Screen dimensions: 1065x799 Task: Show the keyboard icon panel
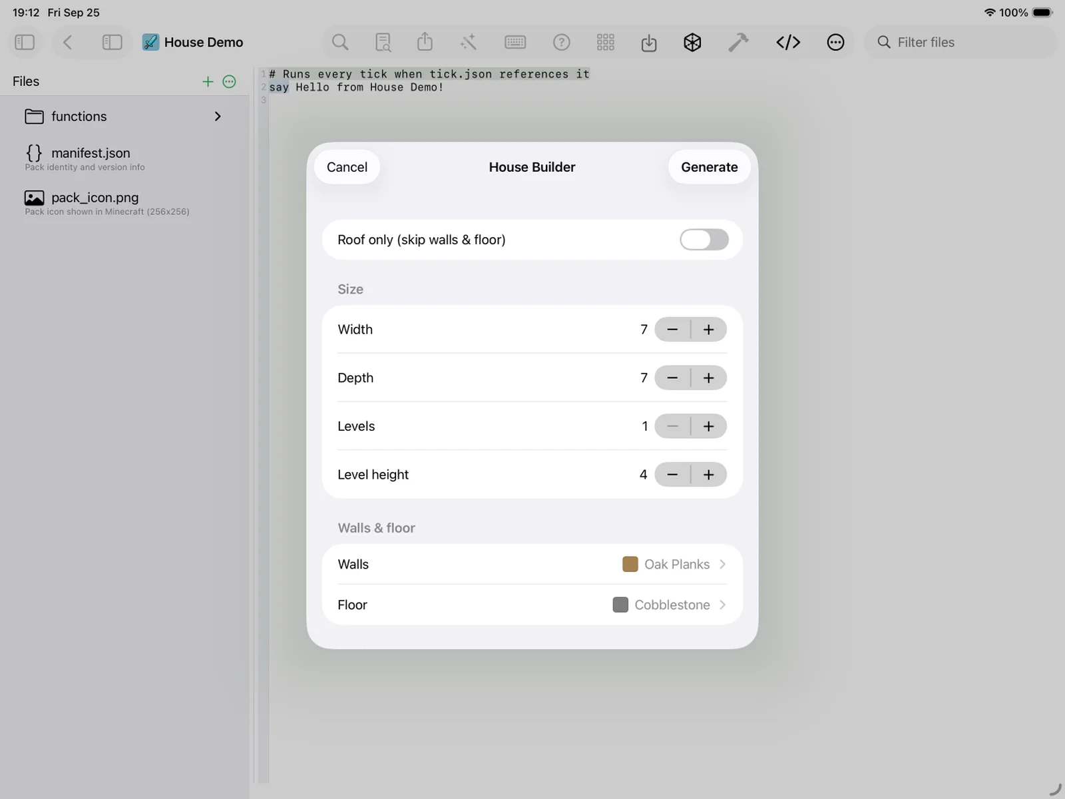pyautogui.click(x=515, y=42)
